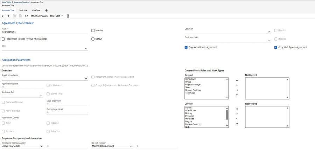Select Technician in Covered list

(x=190, y=93)
